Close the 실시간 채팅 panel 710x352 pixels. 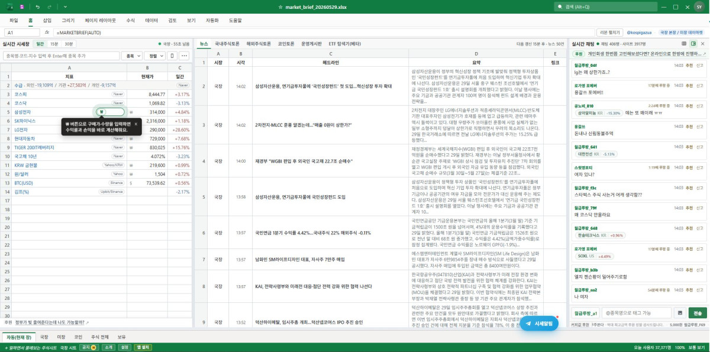tap(703, 43)
